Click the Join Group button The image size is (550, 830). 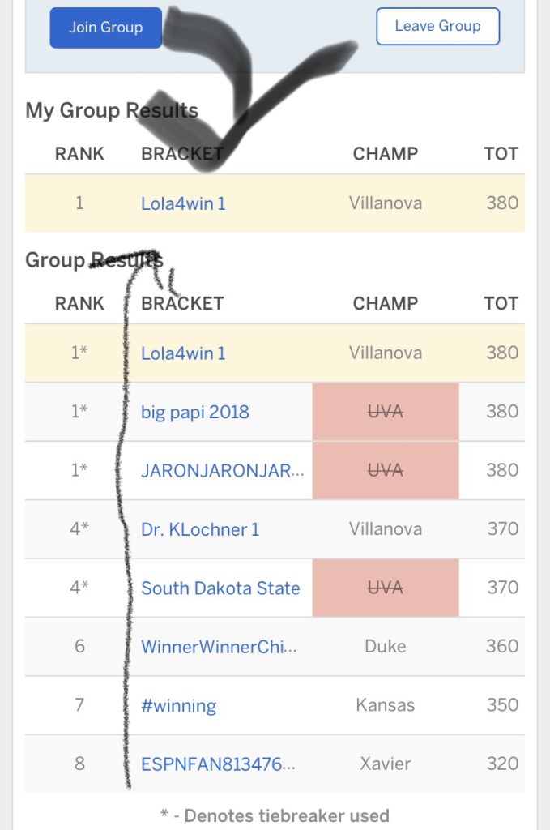coord(106,28)
